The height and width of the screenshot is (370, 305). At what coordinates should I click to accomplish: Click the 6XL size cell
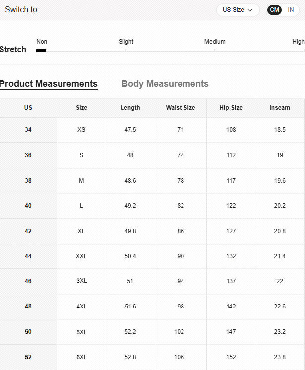(x=81, y=357)
